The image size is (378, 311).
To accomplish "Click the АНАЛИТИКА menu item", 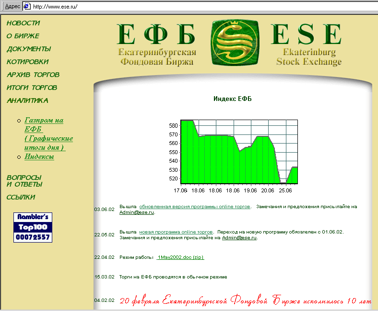I will coord(27,100).
